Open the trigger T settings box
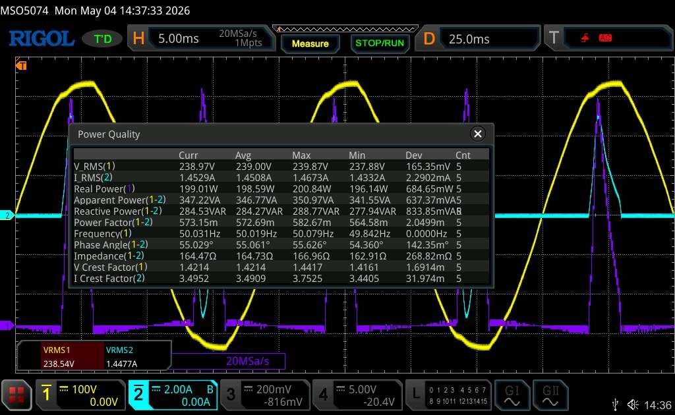This screenshot has height=415, width=675. pyautogui.click(x=608, y=38)
